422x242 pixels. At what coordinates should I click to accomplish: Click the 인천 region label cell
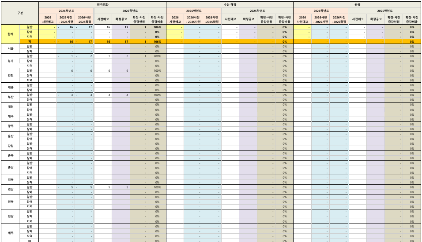(11, 75)
